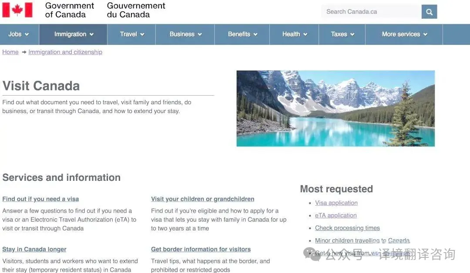Open Visit your children or grandchildren link
Image resolution: width=470 pixels, height=273 pixels.
coord(202,199)
